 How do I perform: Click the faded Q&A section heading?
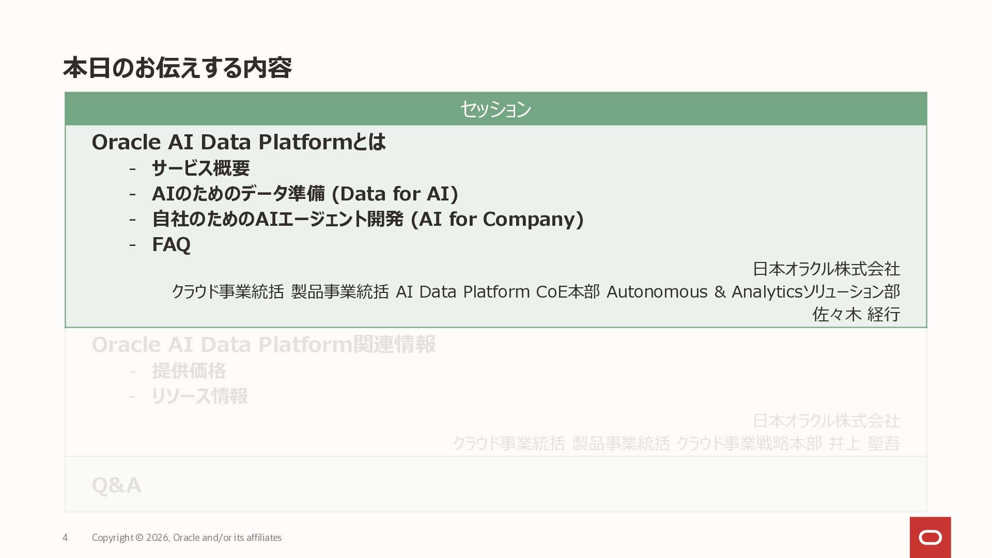(116, 485)
